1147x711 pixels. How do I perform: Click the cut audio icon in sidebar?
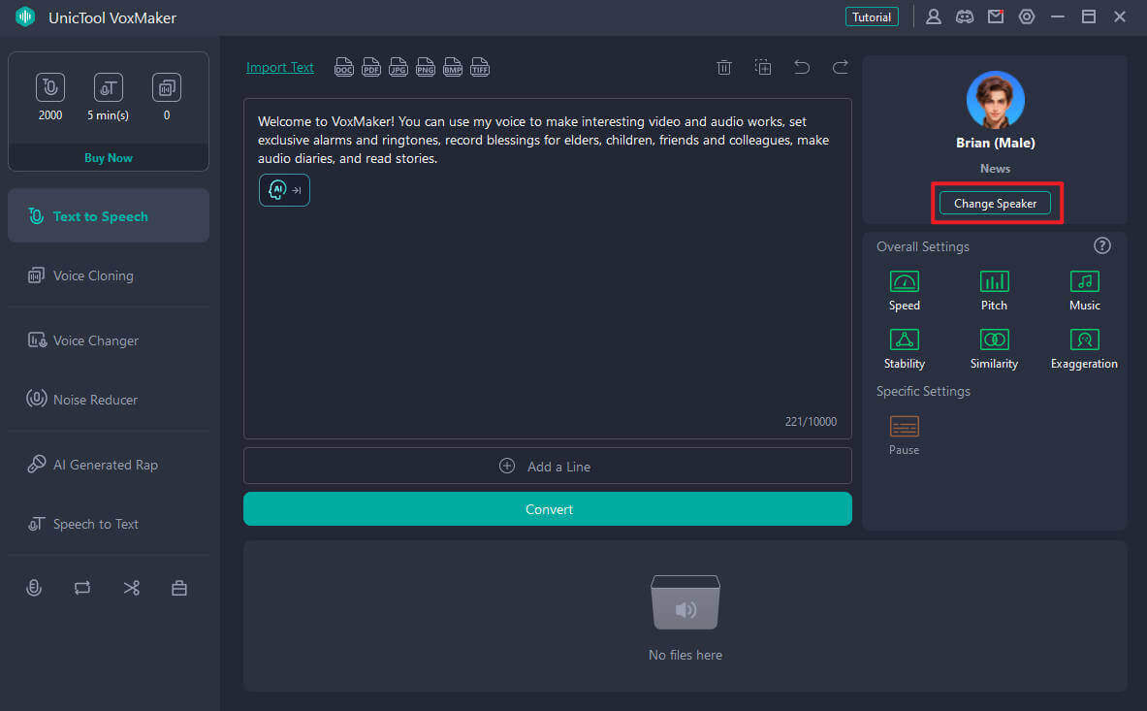tap(131, 588)
